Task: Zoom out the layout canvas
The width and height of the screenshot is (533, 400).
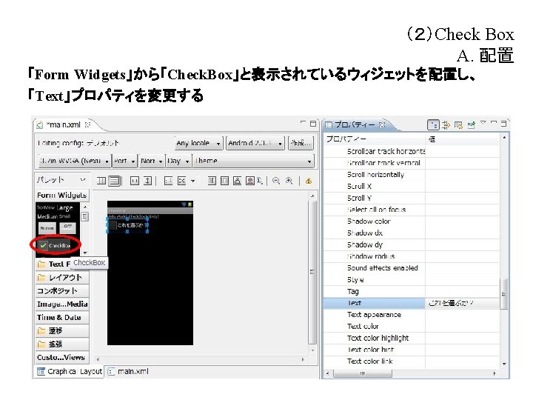Action: 276,181
